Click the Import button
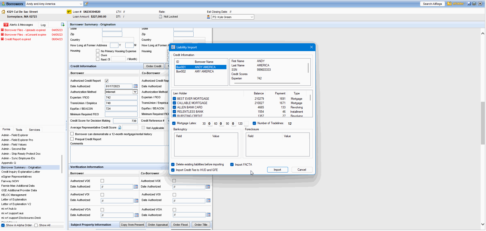486x231 pixels. point(277,170)
